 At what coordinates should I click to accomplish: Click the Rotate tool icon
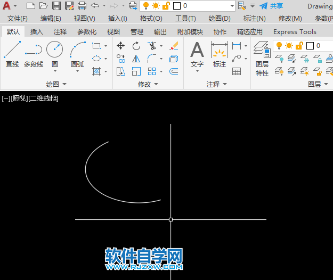(x=136, y=46)
